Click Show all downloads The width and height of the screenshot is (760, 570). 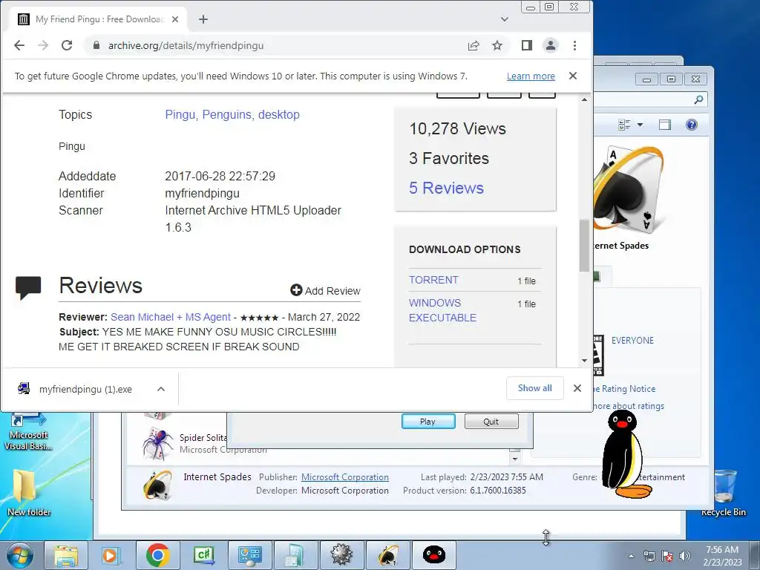[x=534, y=388]
